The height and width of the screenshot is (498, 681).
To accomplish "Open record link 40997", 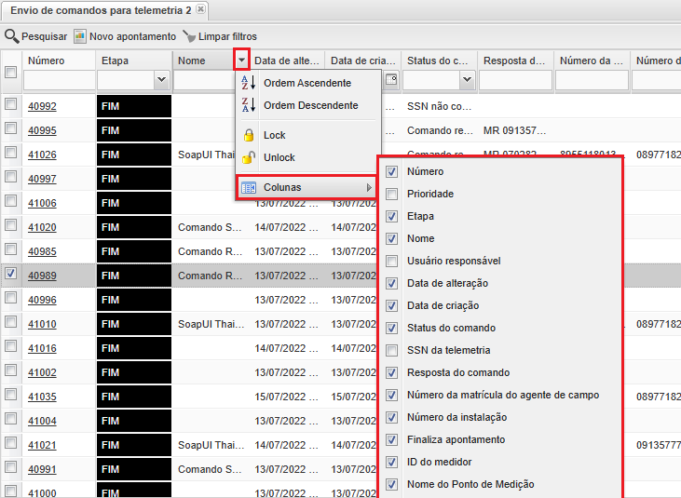I will (x=42, y=179).
